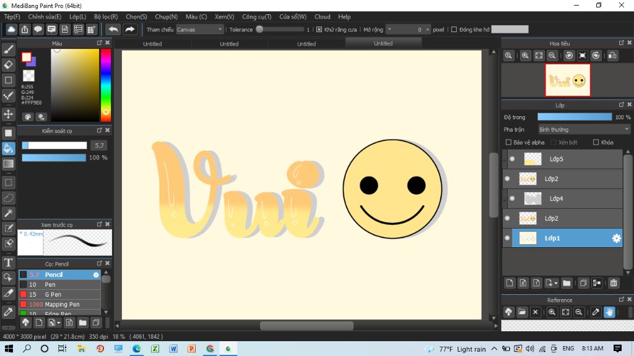Open the Mở rộng value dropdown

coord(389,29)
